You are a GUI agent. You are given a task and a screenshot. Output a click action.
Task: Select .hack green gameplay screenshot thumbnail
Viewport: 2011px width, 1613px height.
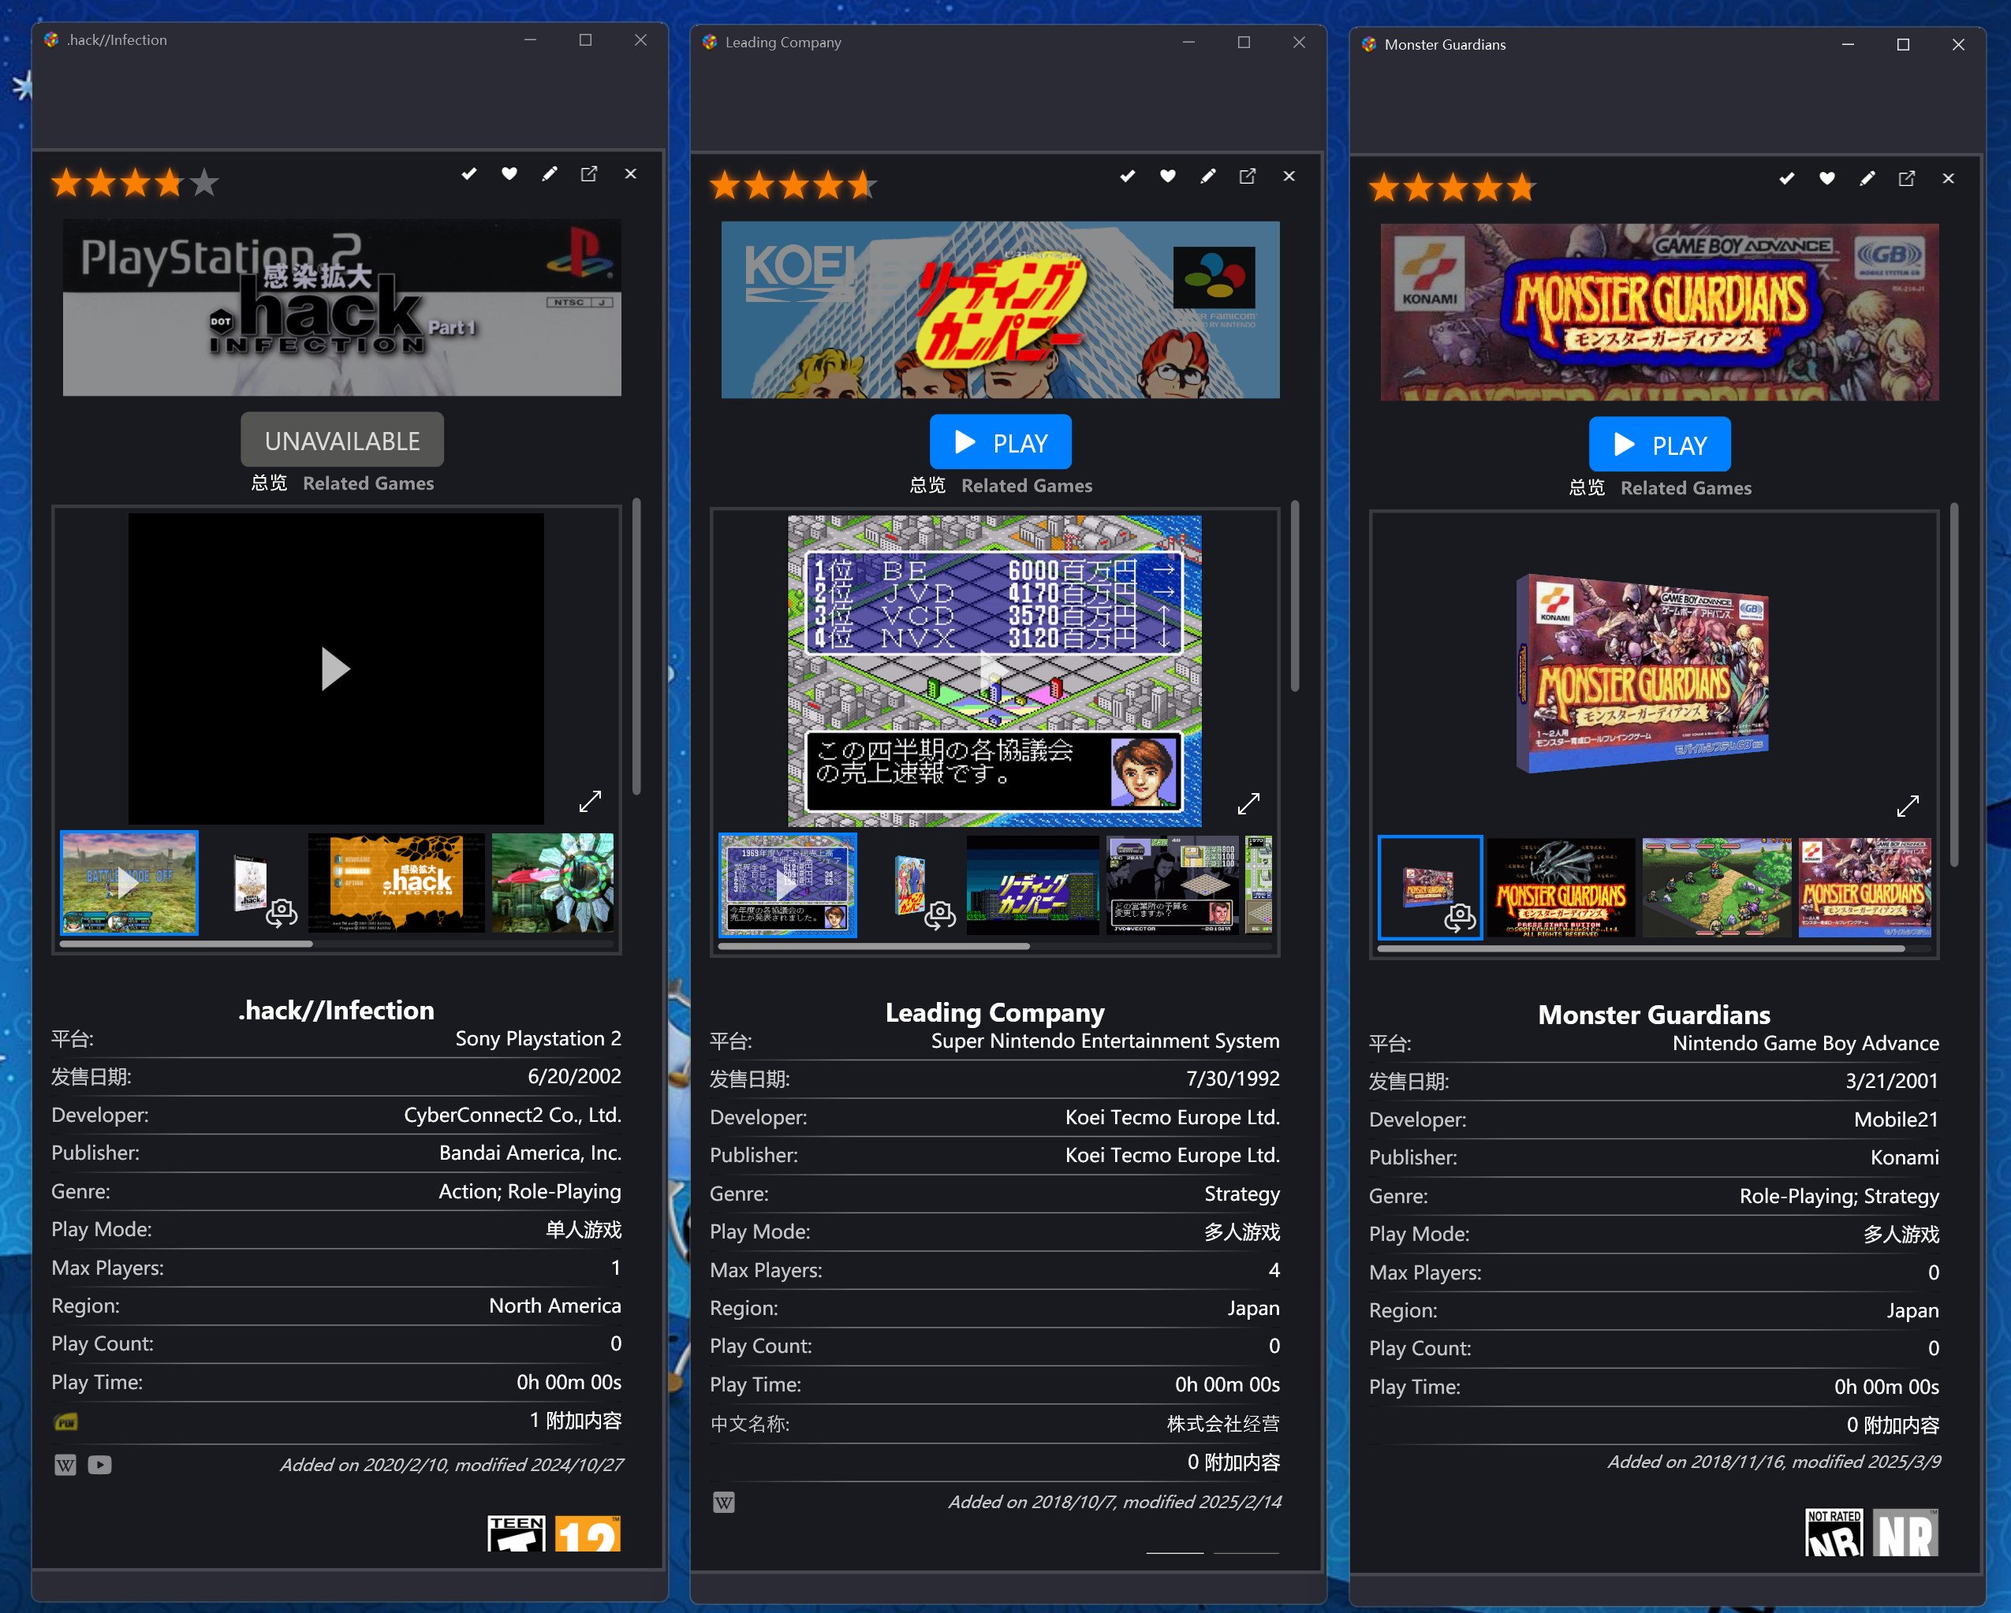click(x=553, y=884)
